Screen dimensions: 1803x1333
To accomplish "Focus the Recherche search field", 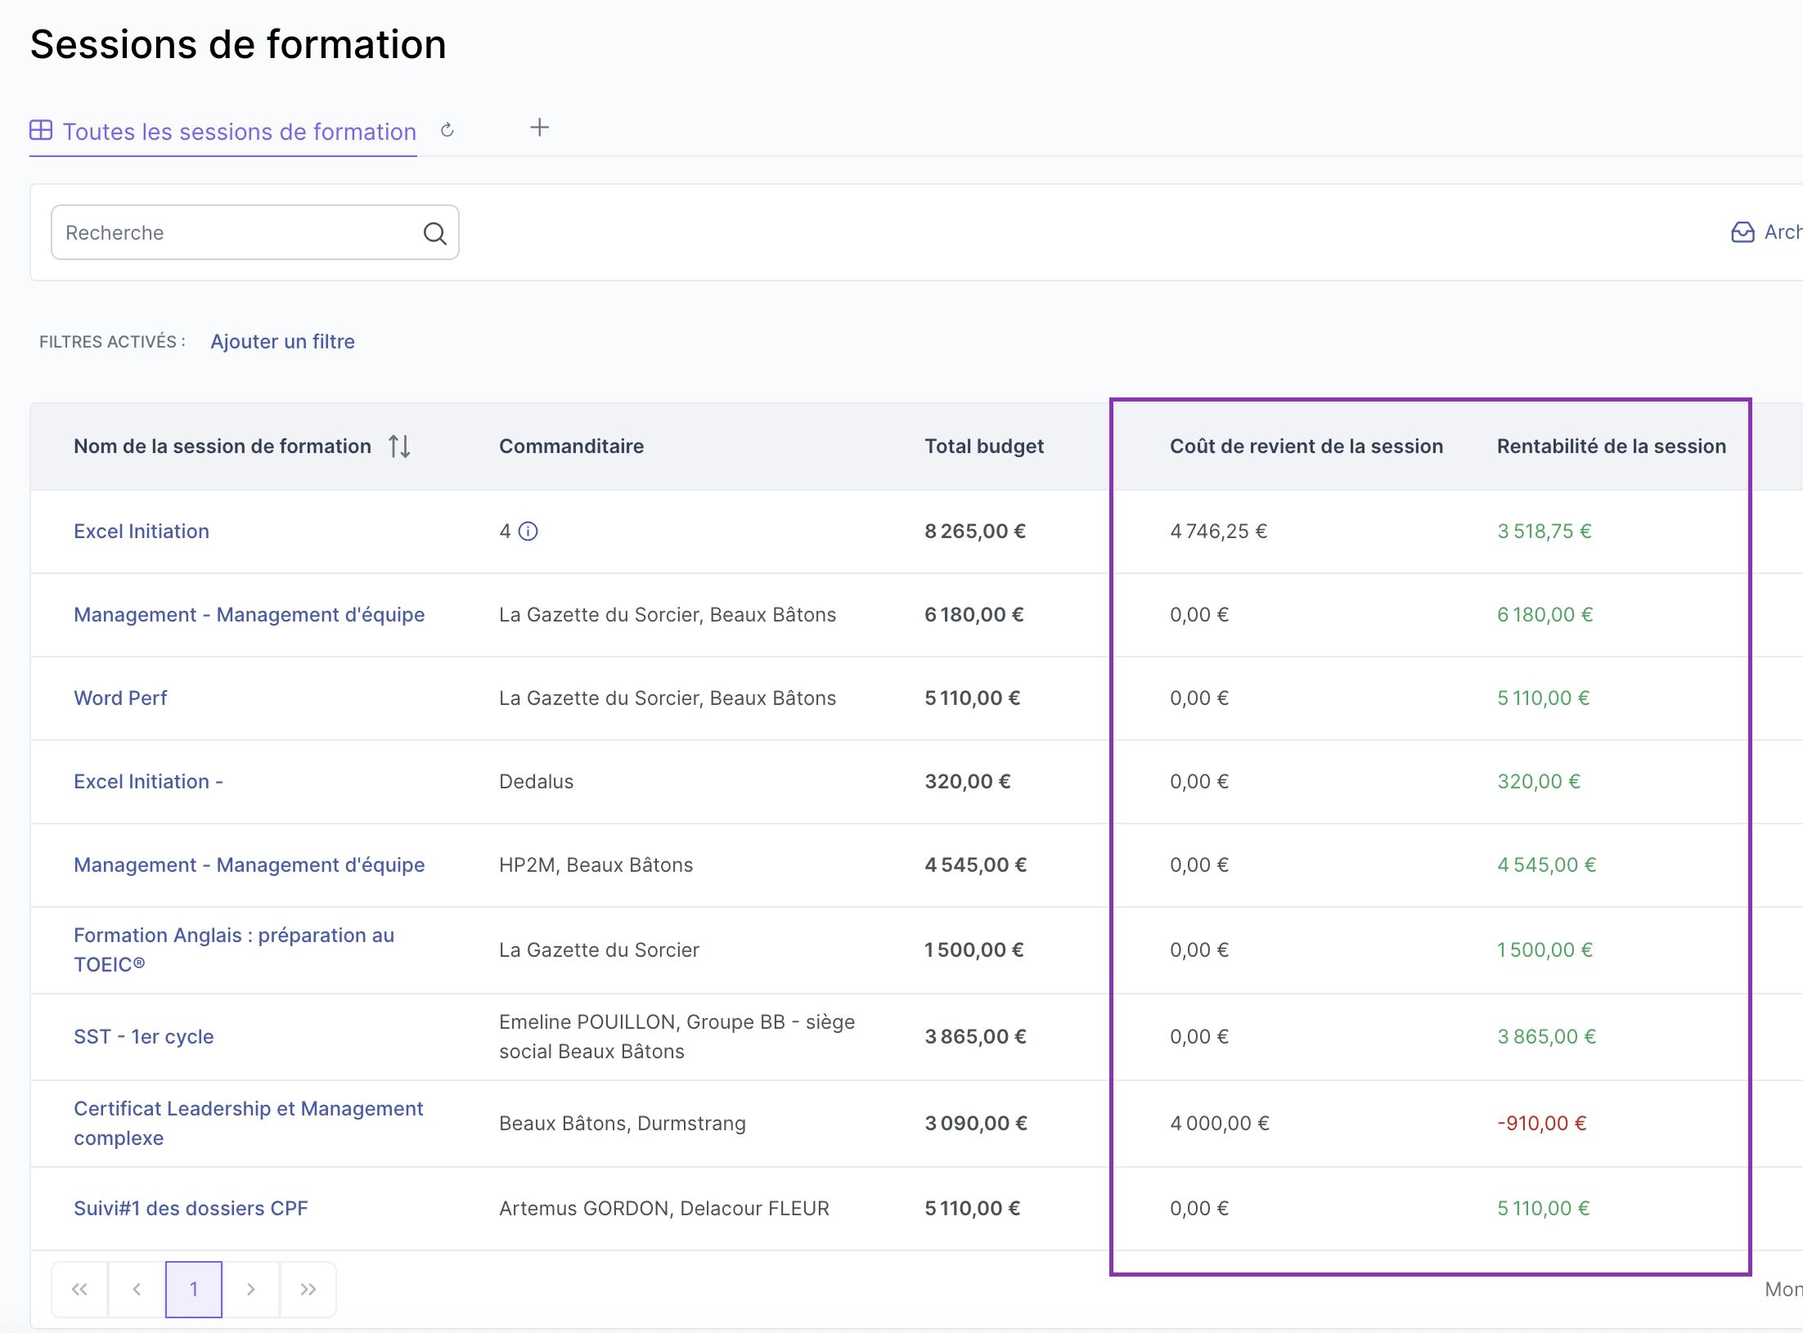I will click(237, 233).
